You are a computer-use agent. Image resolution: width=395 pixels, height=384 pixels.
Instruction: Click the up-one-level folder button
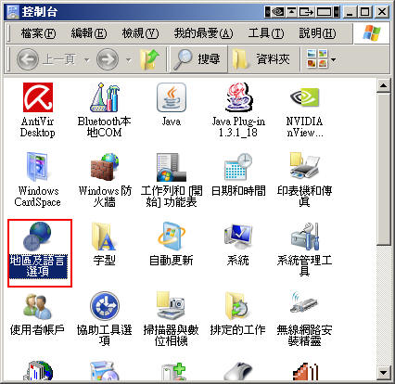(x=149, y=59)
